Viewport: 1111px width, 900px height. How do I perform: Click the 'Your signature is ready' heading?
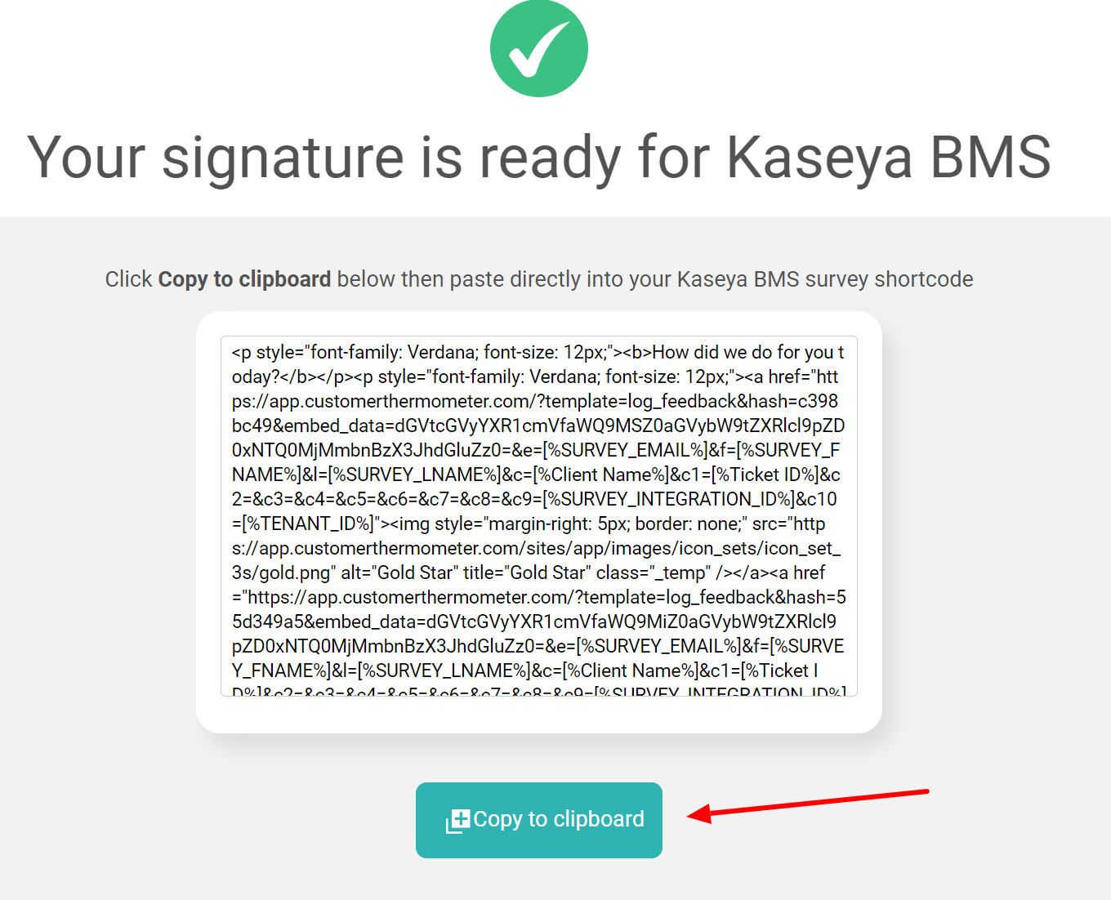tap(539, 157)
